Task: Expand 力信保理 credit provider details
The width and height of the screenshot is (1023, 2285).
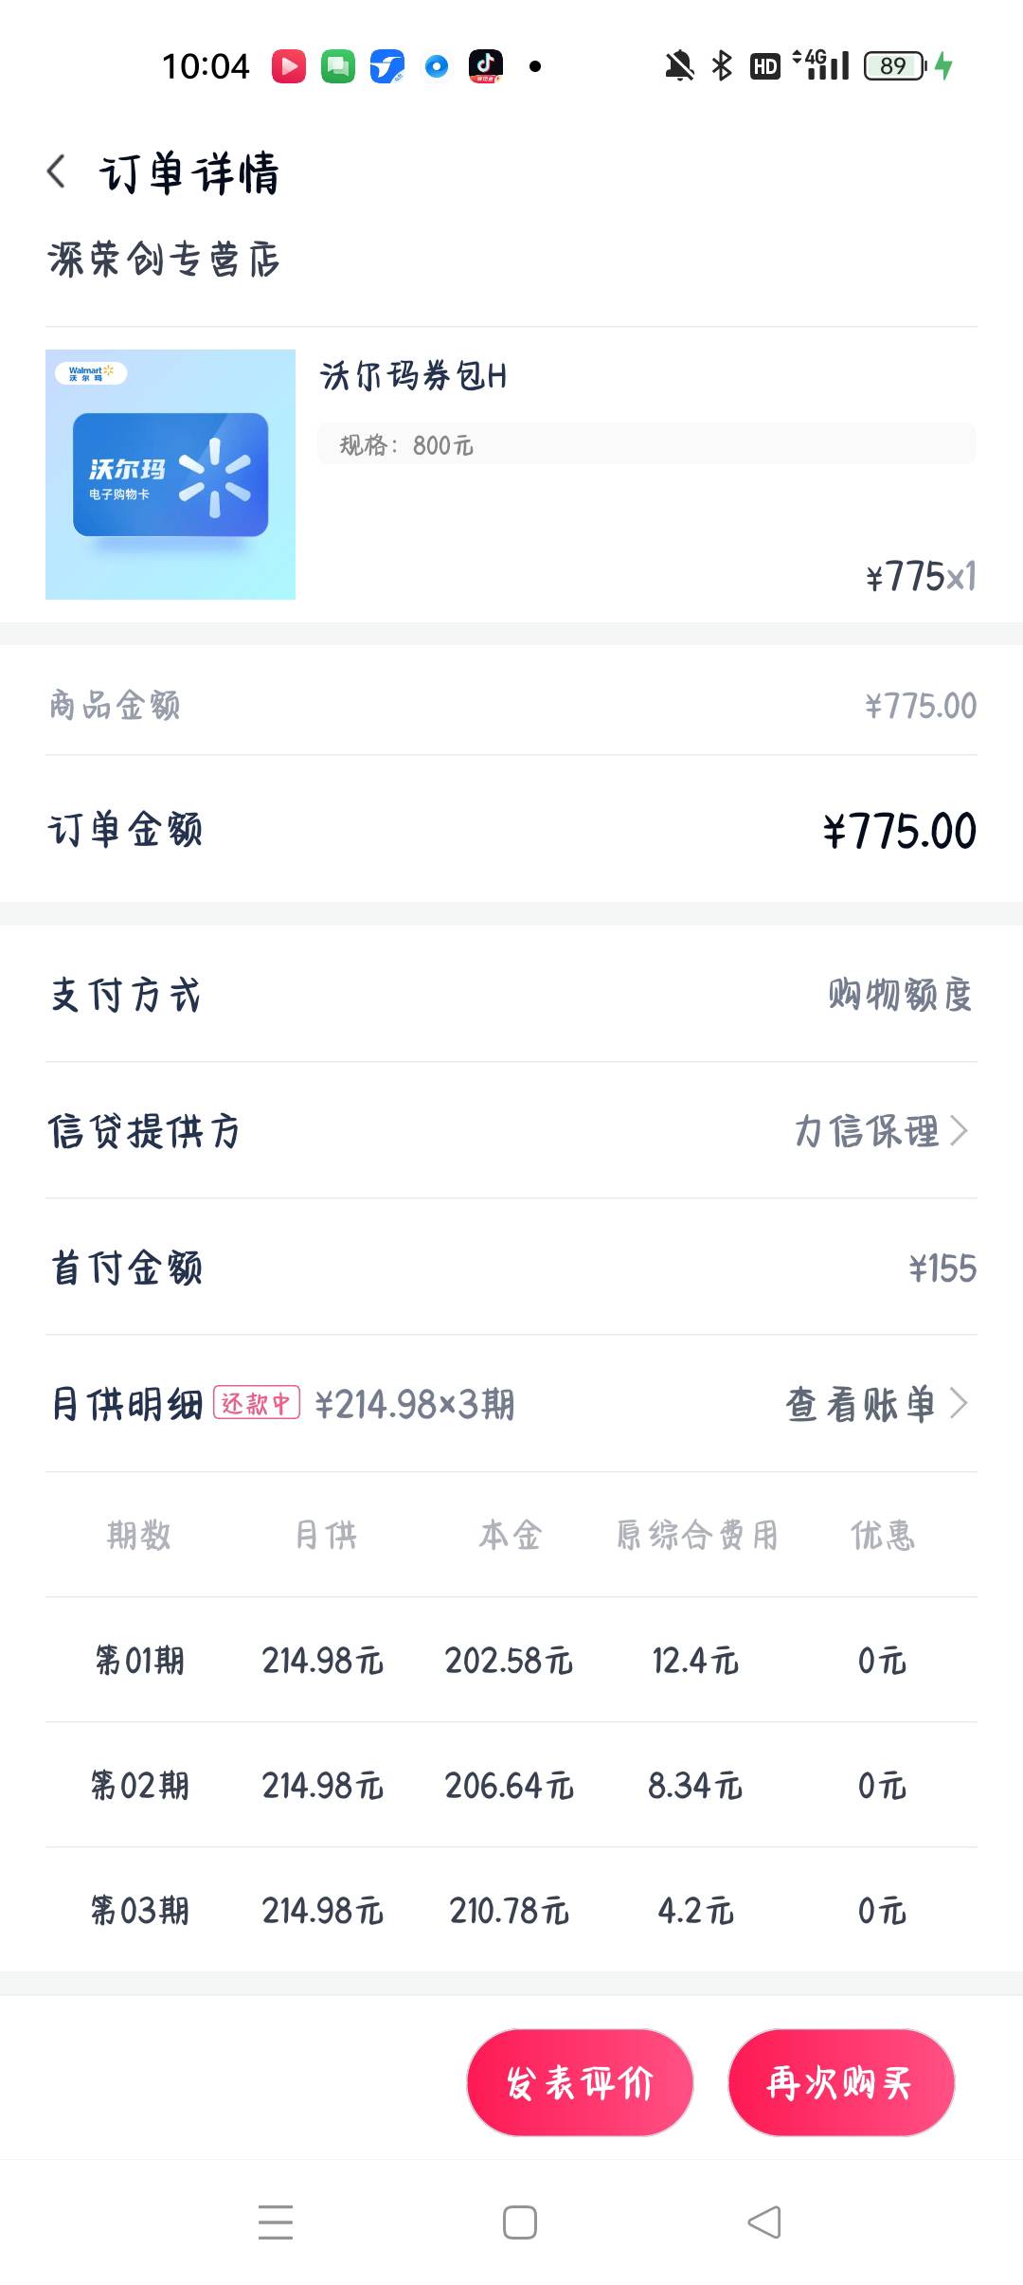Action: tap(881, 1130)
